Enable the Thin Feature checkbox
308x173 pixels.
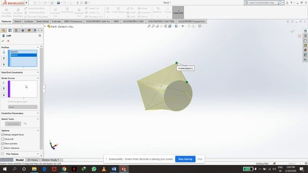[3, 154]
